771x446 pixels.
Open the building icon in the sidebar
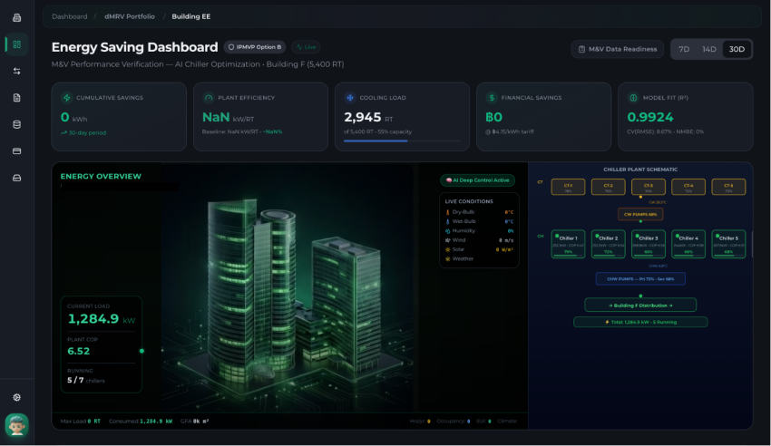coord(16,18)
